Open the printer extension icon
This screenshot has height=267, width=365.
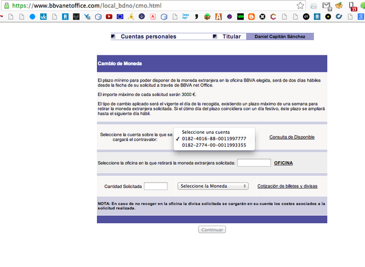(x=314, y=6)
